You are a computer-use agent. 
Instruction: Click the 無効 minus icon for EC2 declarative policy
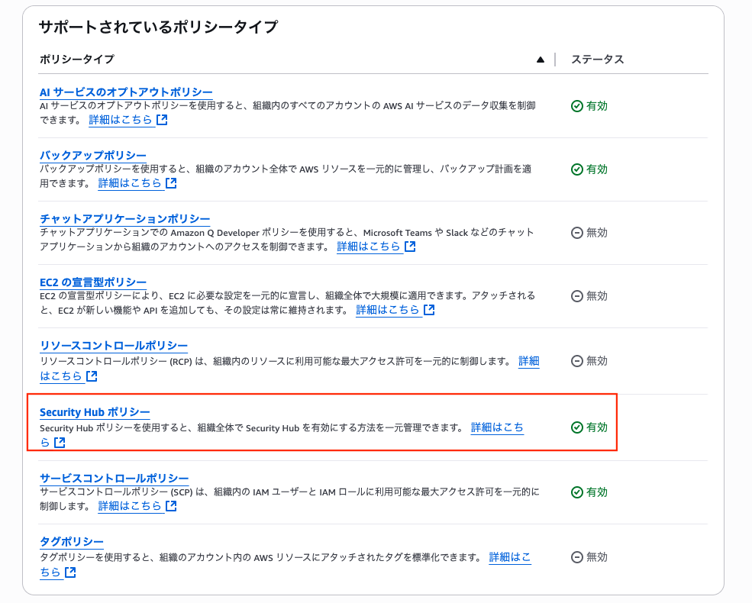tap(577, 295)
